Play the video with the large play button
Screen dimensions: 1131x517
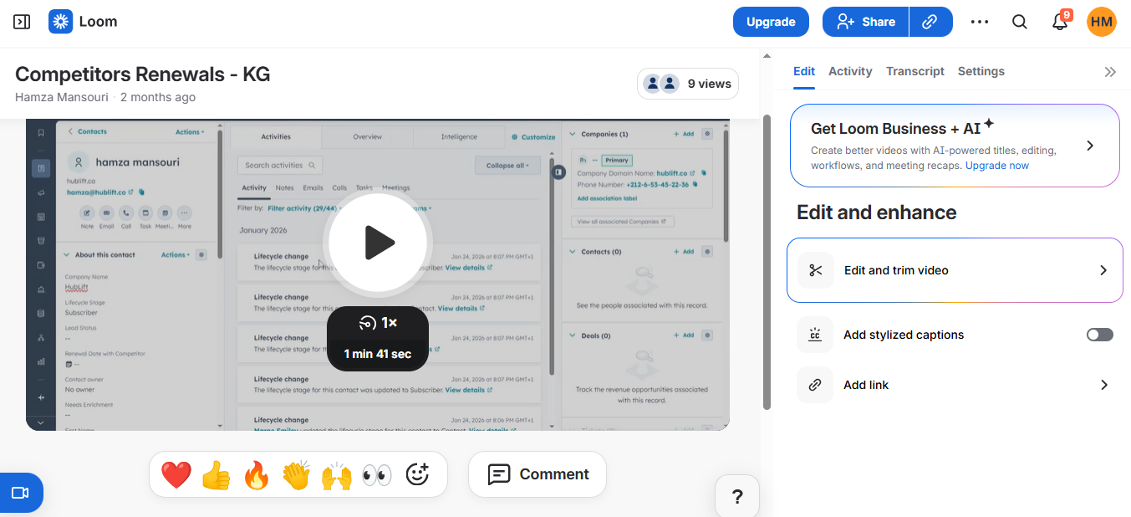point(378,243)
